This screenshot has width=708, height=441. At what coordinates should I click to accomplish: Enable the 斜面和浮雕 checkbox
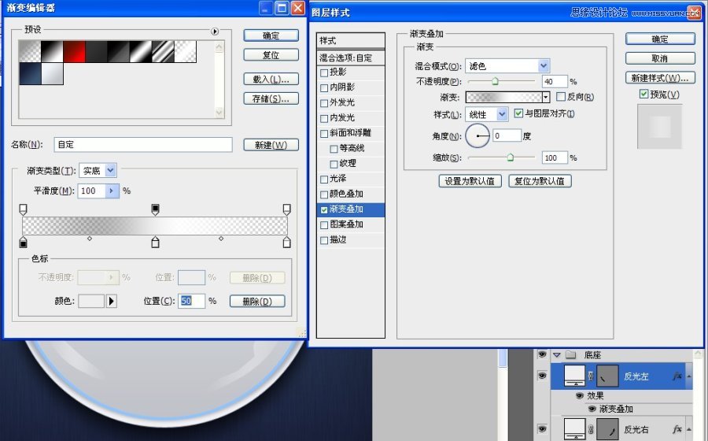tap(324, 134)
